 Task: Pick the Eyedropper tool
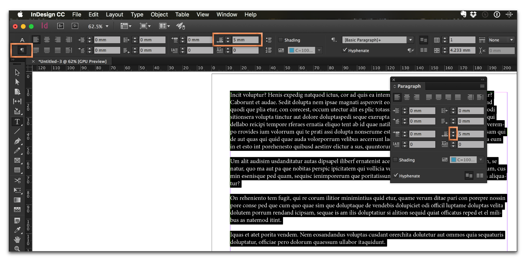pyautogui.click(x=17, y=230)
